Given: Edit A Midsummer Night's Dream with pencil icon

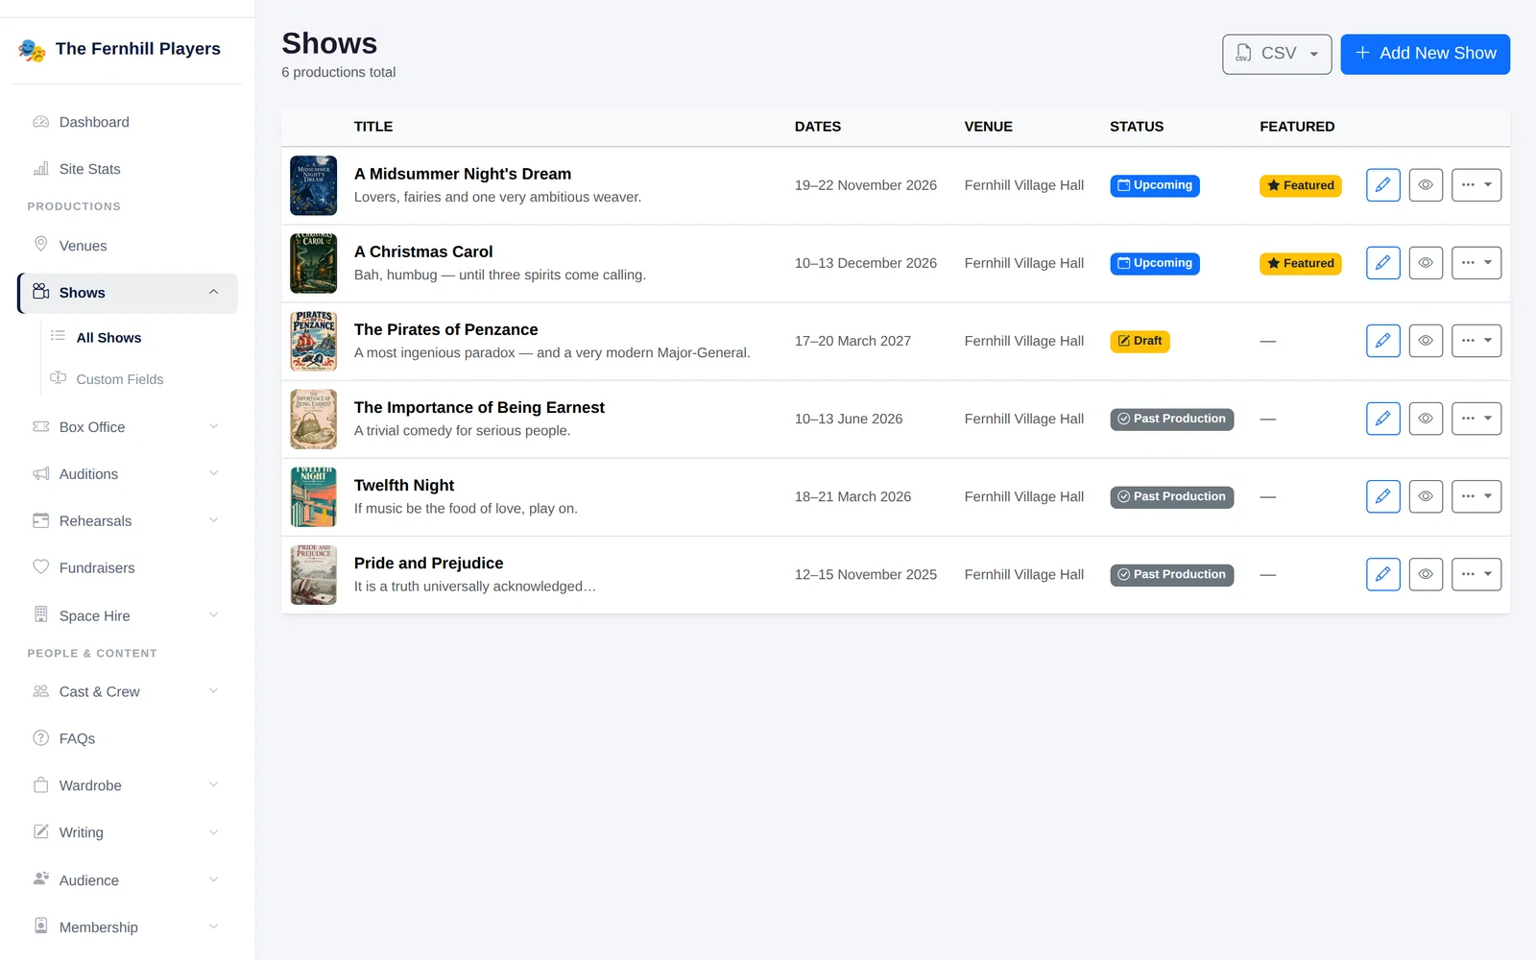Looking at the screenshot, I should pyautogui.click(x=1382, y=185).
